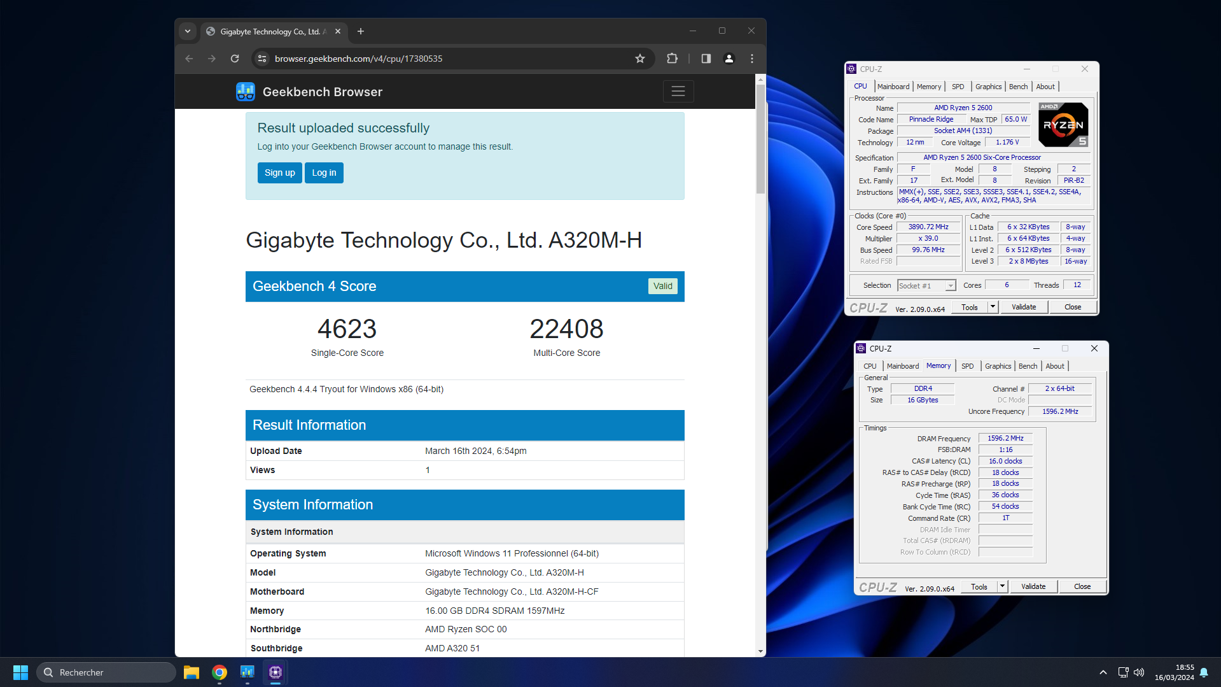View site information icon in address bar

262,59
